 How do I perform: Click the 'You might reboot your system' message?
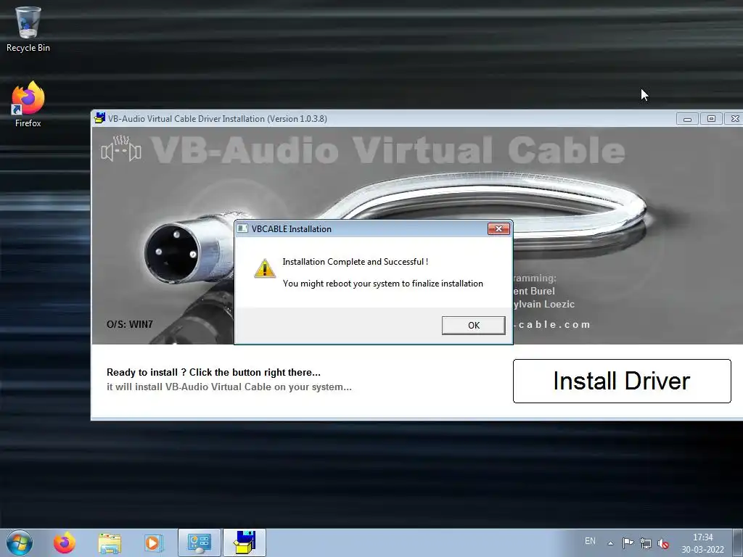pyautogui.click(x=383, y=284)
